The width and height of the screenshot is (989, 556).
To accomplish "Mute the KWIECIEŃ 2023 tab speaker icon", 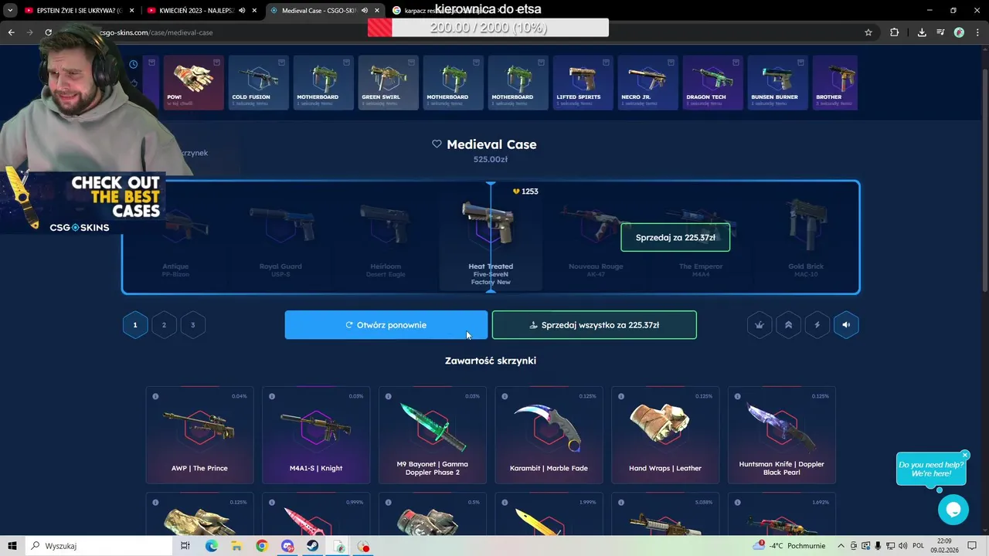I will [242, 11].
